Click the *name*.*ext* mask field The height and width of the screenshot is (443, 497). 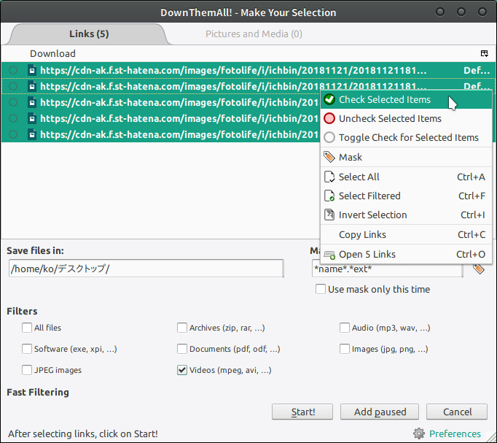click(388, 269)
